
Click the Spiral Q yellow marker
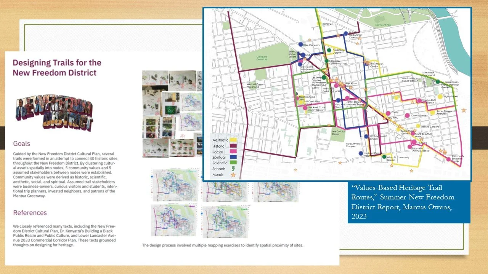tap(319, 24)
